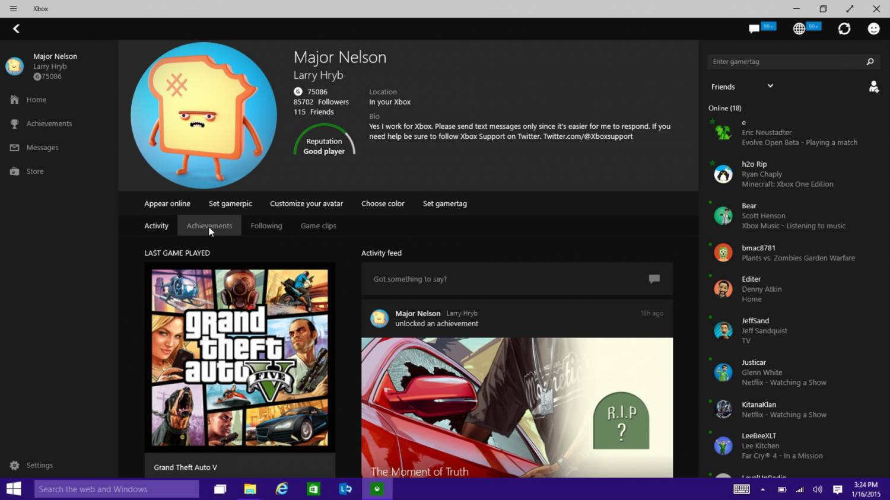Launch the Xbox icon on the taskbar
Viewport: 890px width, 500px height.
pyautogui.click(x=377, y=489)
